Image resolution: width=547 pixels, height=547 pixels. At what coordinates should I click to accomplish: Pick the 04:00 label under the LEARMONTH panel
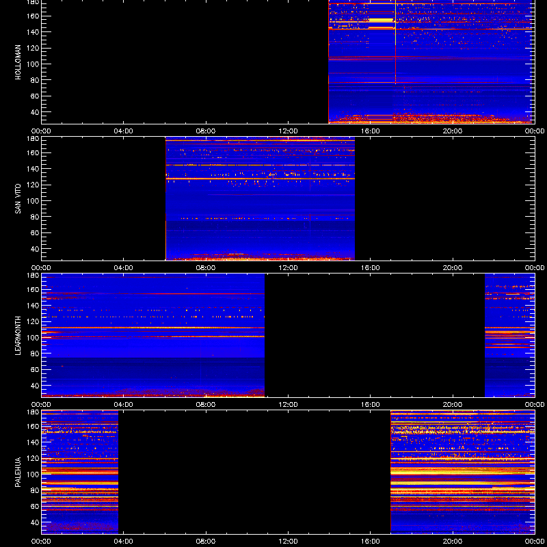[124, 405]
